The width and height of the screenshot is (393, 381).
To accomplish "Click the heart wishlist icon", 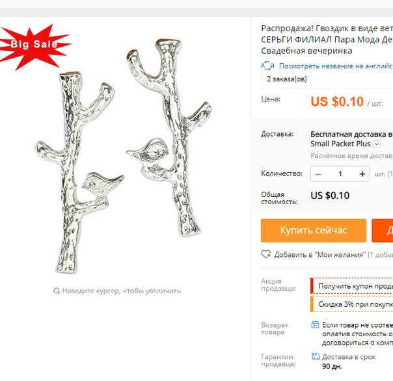I will [265, 254].
